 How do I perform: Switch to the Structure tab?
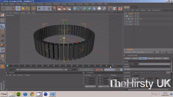(x=134, y=7)
